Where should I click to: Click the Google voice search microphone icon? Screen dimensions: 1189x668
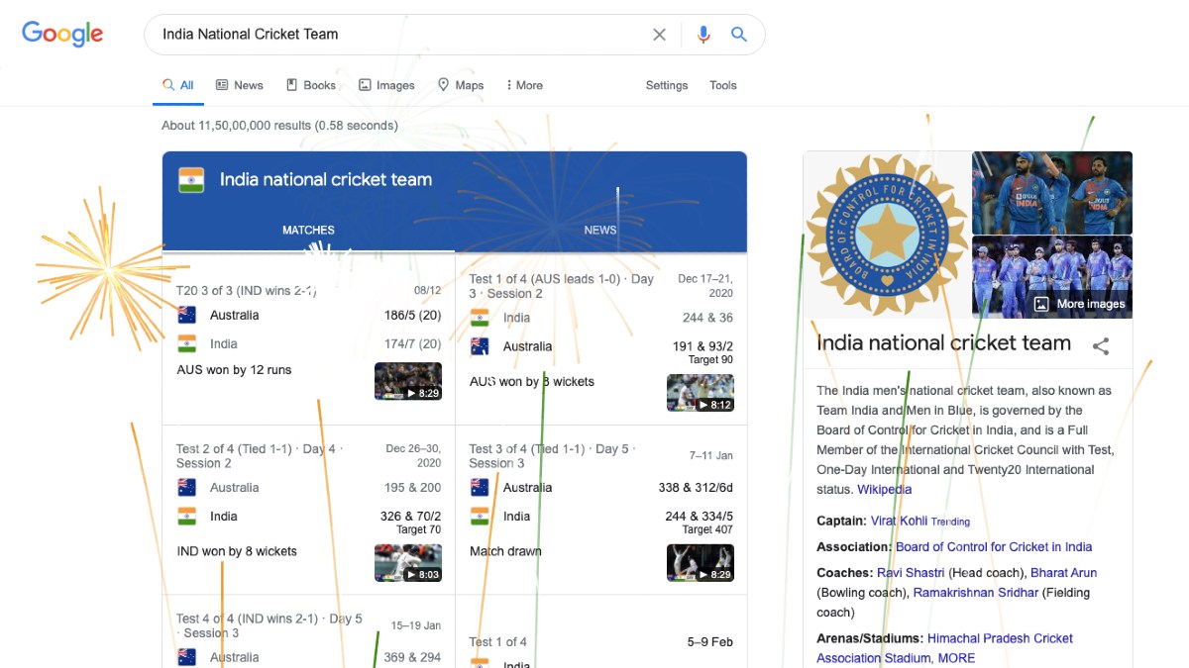point(703,34)
